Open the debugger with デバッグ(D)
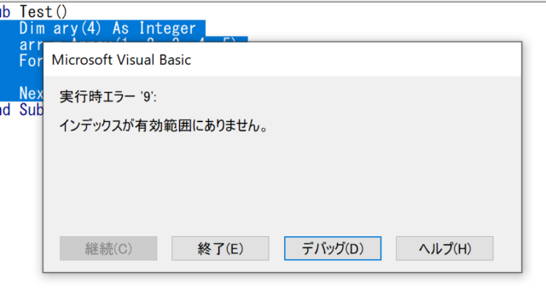Screen dimensions: 546x307 tap(333, 248)
